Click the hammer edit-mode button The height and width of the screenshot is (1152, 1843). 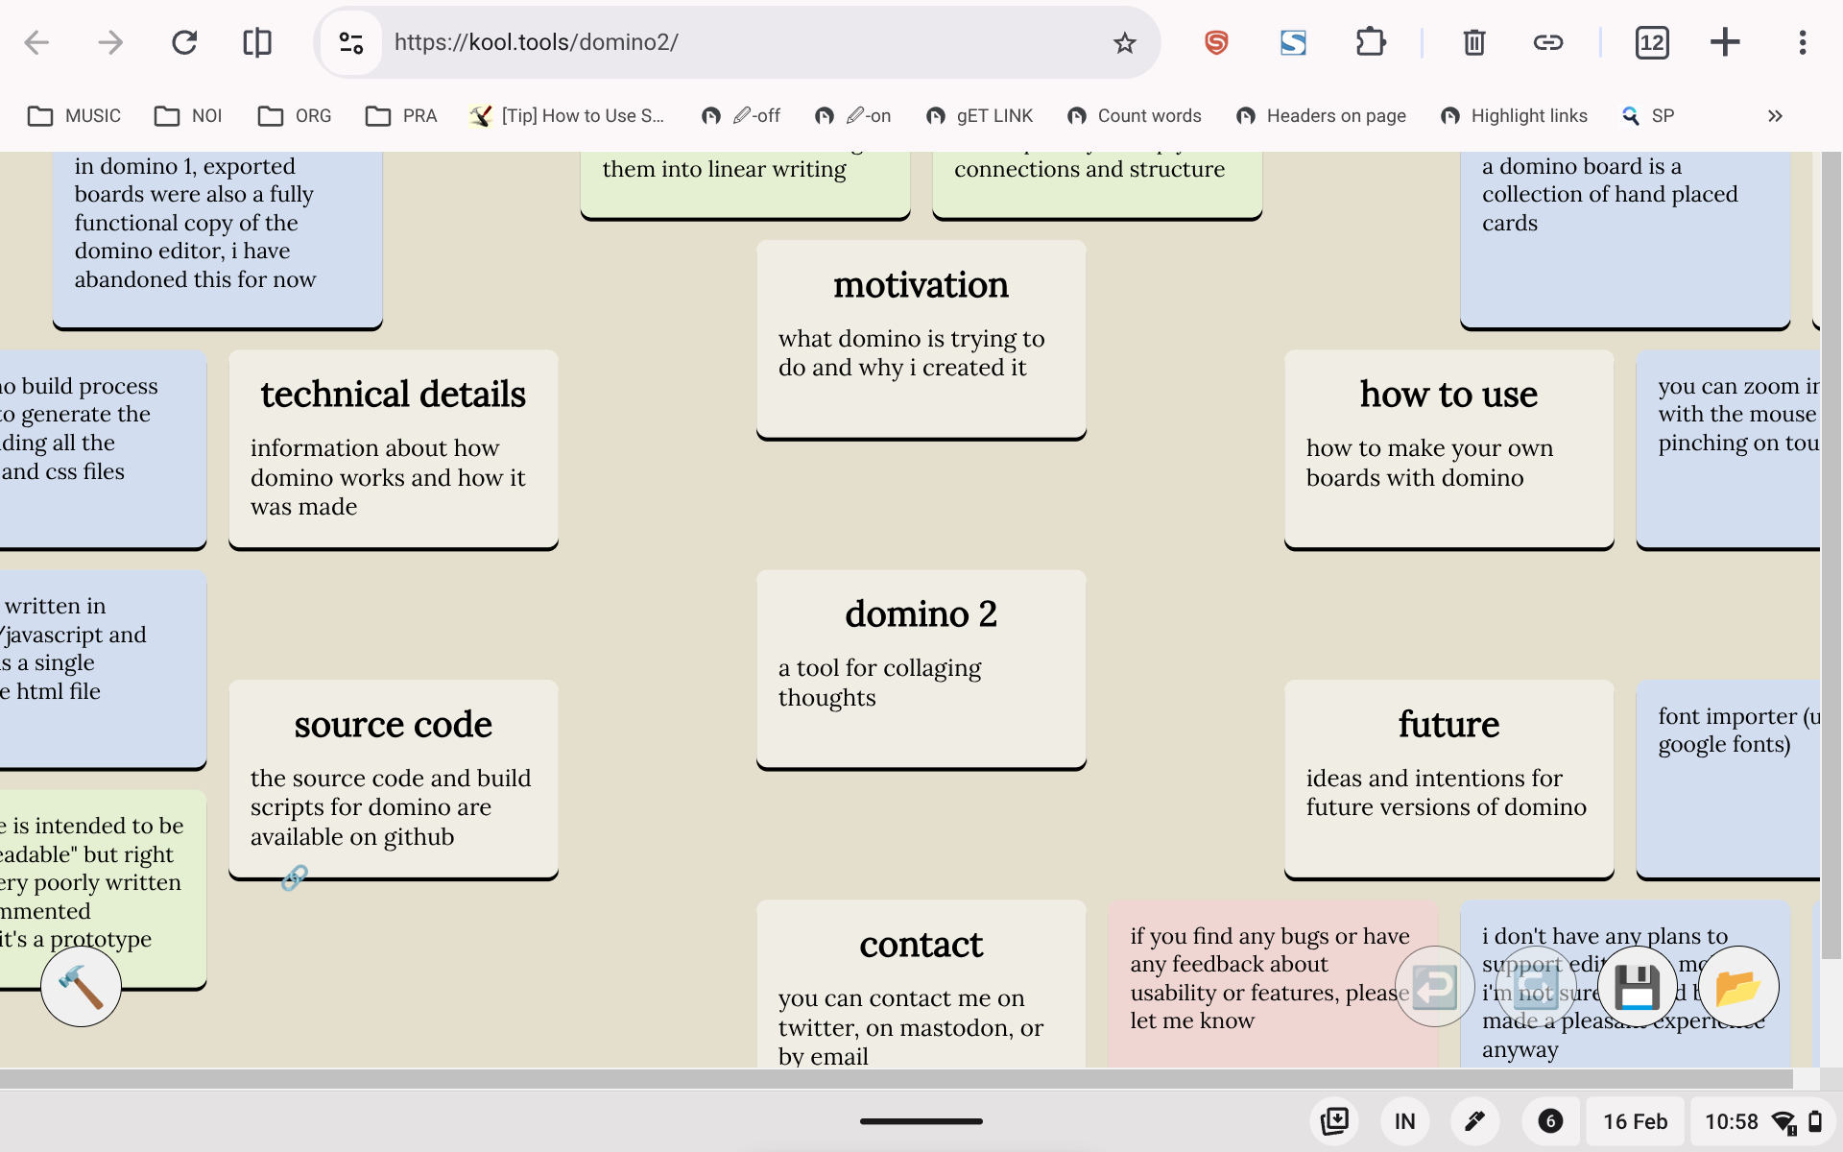coord(81,987)
